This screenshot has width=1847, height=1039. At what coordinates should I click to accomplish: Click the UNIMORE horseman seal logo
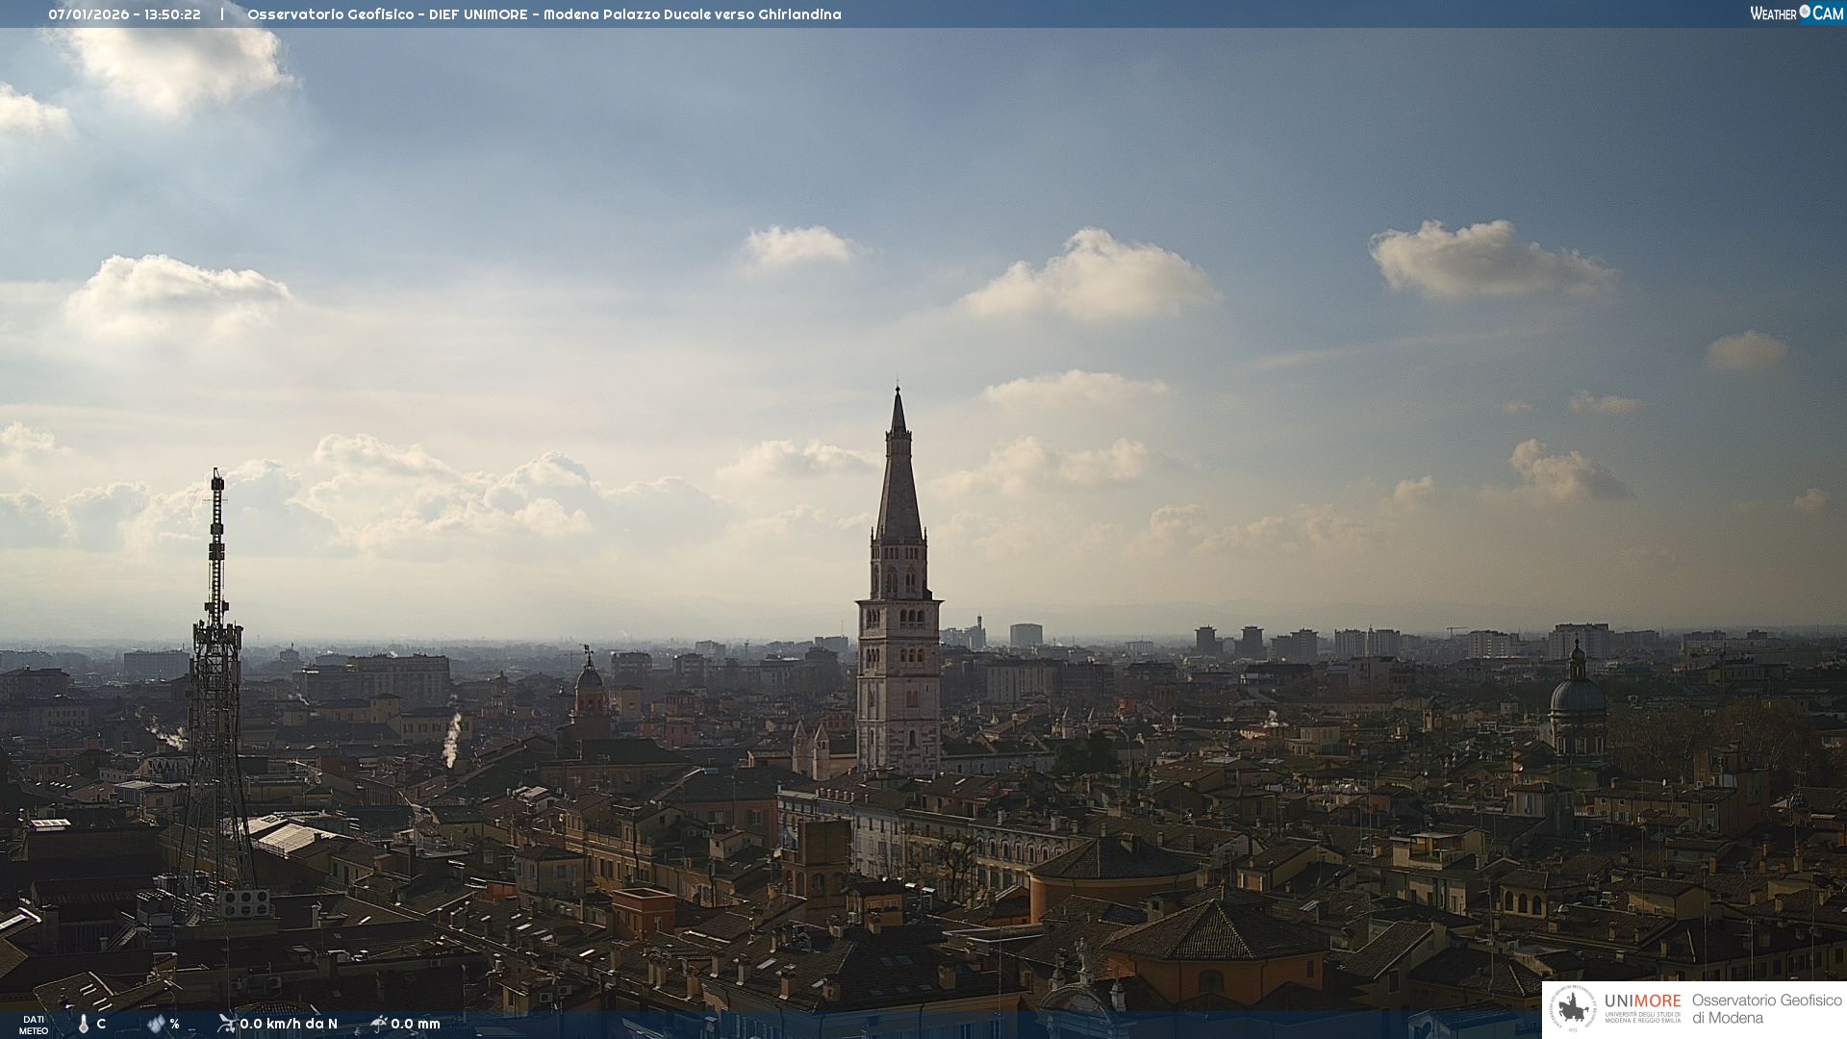click(x=1574, y=1008)
